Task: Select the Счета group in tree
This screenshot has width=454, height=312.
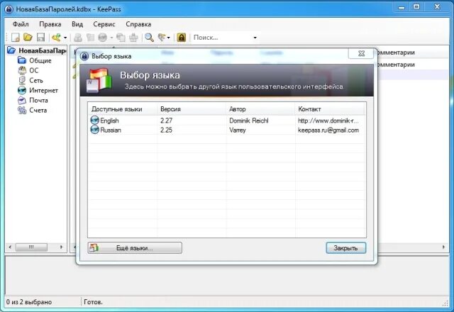Action: click(x=38, y=110)
